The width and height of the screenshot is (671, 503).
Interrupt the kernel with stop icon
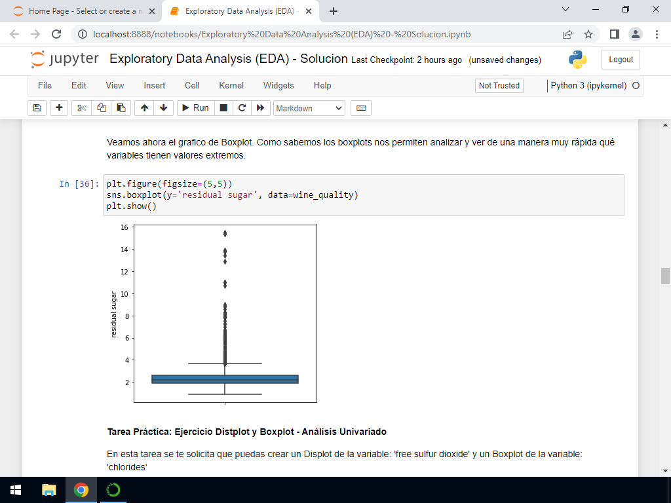pyautogui.click(x=223, y=108)
